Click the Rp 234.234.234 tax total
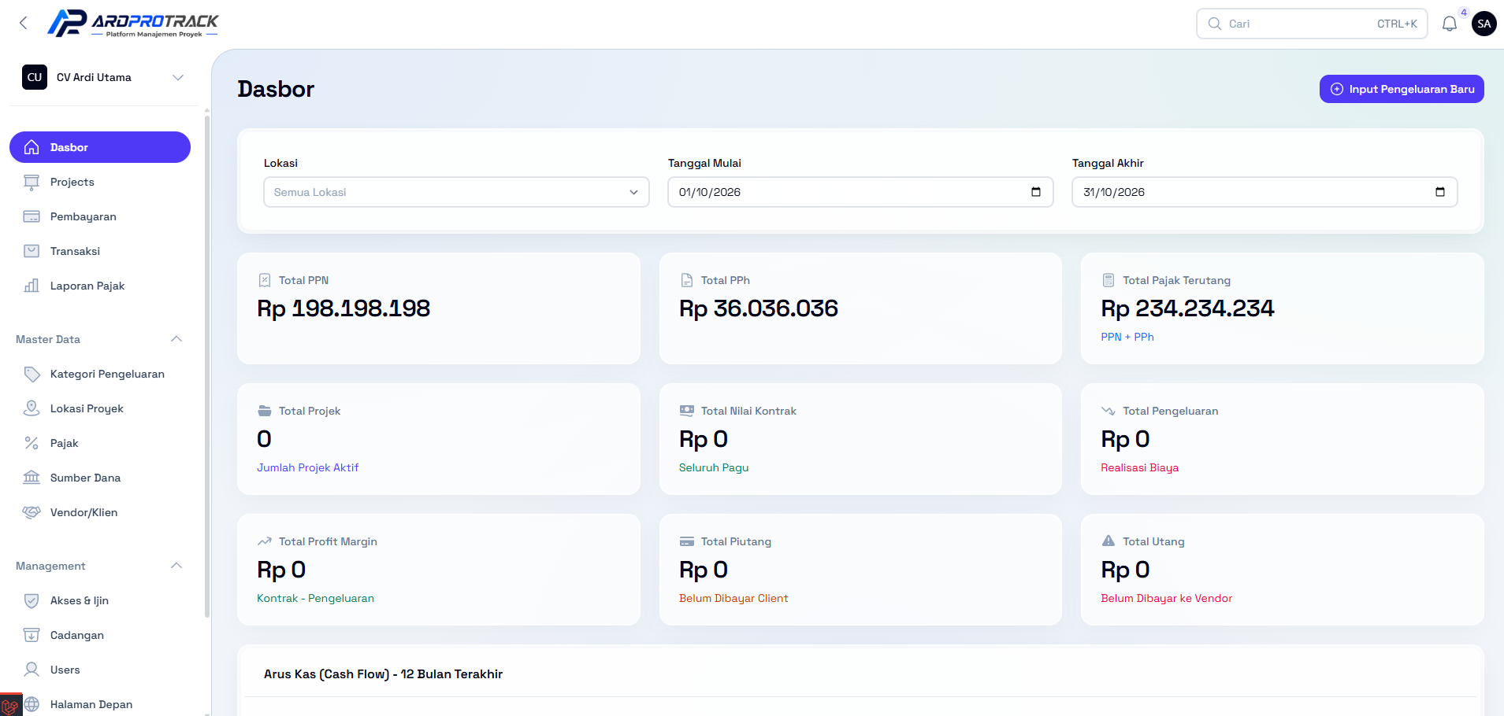The image size is (1504, 716). pos(1187,308)
